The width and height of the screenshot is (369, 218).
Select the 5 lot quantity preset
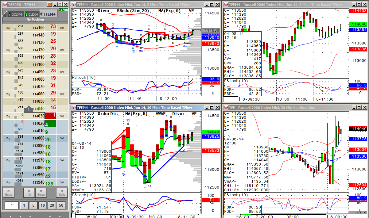pyautogui.click(x=33, y=205)
